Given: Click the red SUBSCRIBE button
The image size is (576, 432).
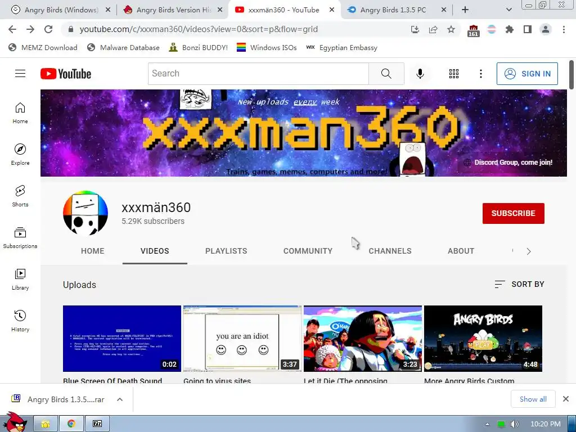Looking at the screenshot, I should (513, 213).
